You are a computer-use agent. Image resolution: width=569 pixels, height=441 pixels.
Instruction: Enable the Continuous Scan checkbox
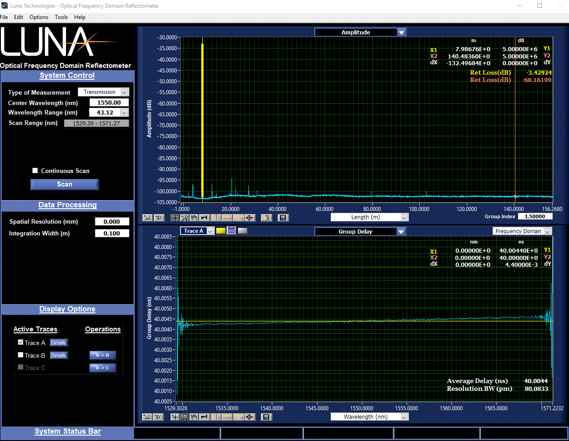coord(35,171)
